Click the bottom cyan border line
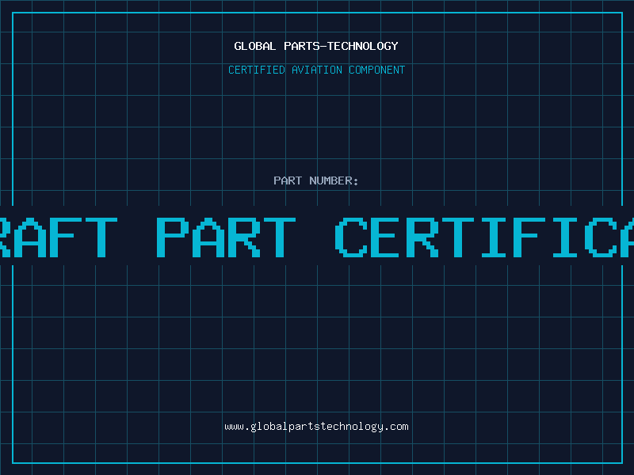Image resolution: width=634 pixels, height=475 pixels. pos(317,462)
